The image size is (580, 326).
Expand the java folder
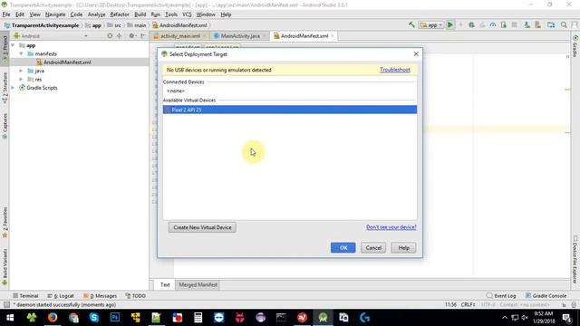coord(21,71)
